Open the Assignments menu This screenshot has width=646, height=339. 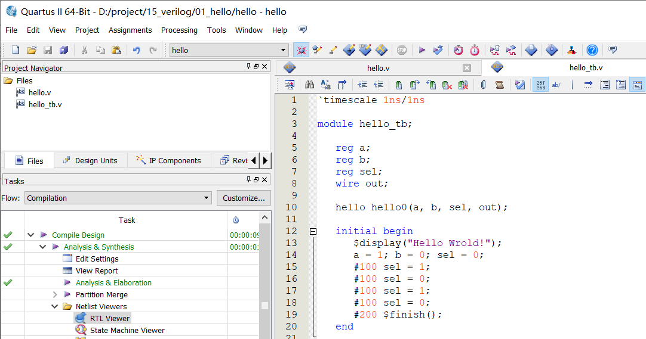(130, 30)
